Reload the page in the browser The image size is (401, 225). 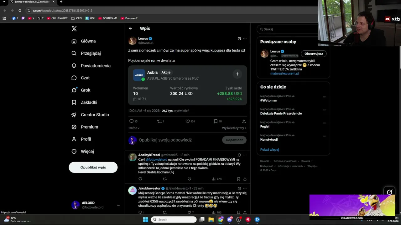point(20,11)
